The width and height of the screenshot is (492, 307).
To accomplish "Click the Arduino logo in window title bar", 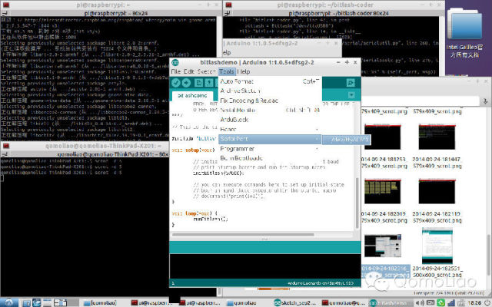I will [175, 62].
